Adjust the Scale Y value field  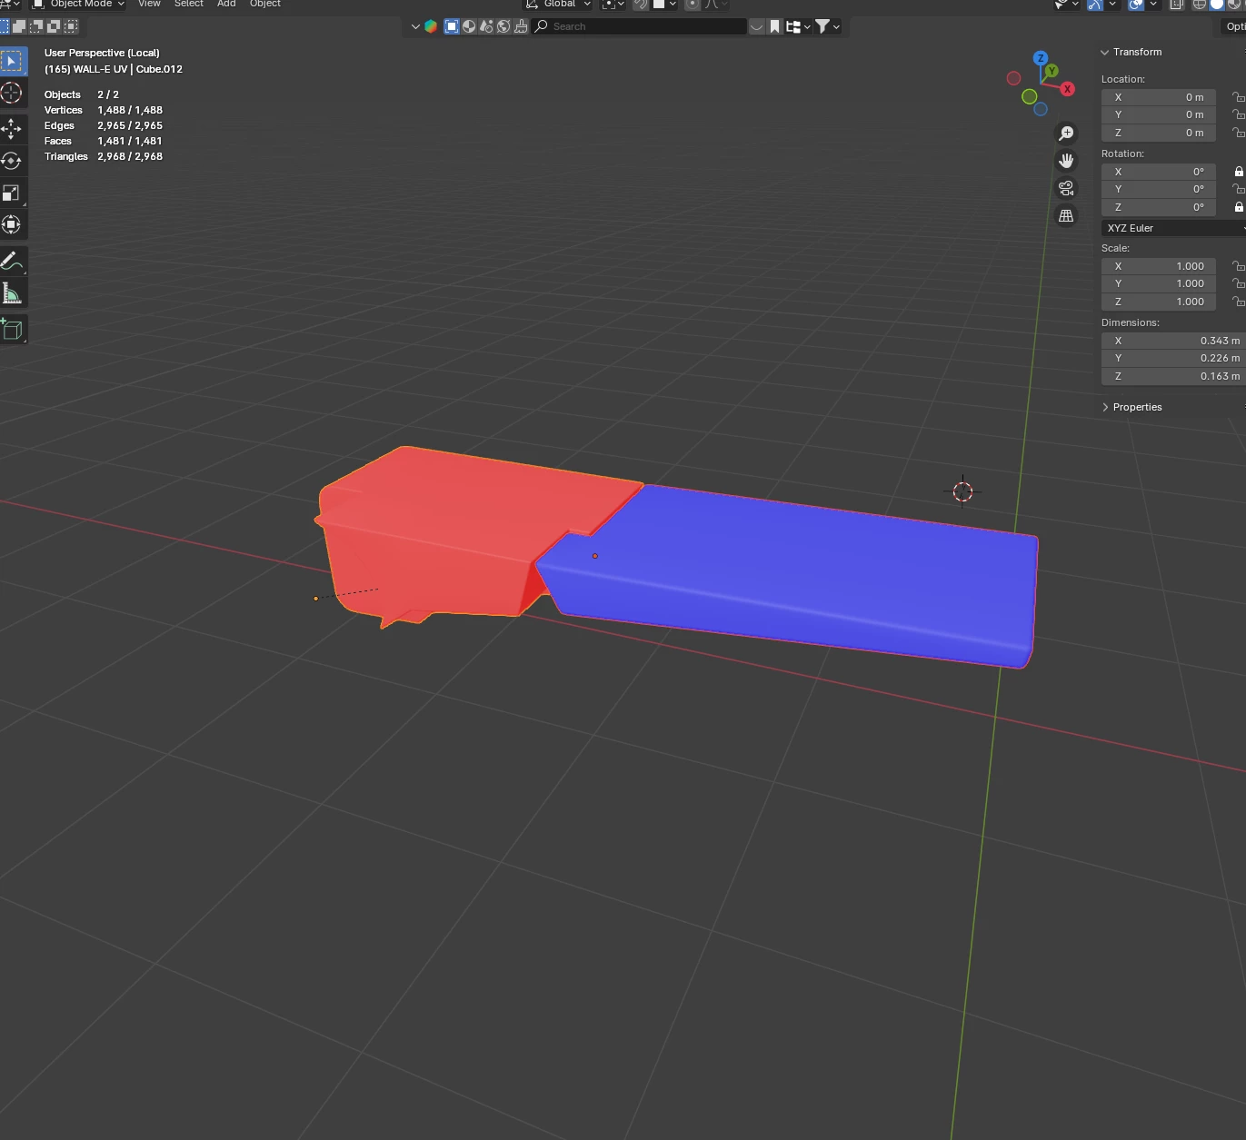[1159, 283]
